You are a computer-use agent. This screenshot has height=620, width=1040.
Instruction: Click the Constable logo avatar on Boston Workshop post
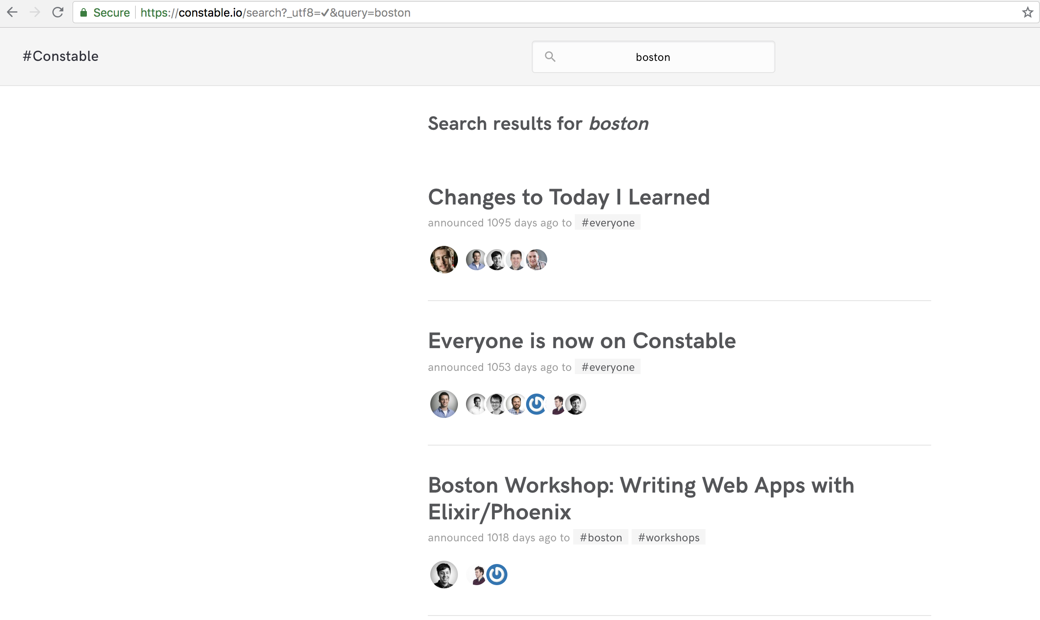(497, 575)
